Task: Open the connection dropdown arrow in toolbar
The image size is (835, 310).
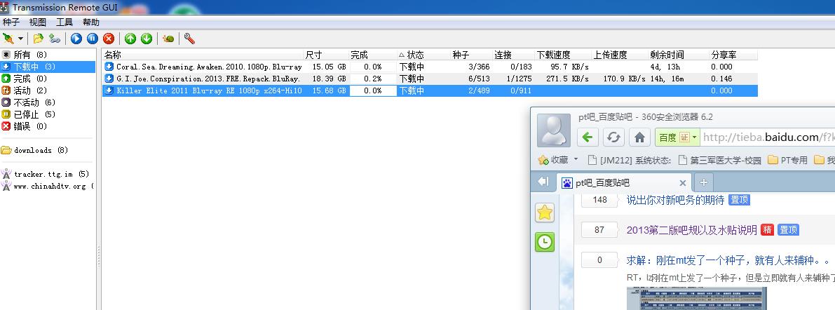Action: click(21, 39)
